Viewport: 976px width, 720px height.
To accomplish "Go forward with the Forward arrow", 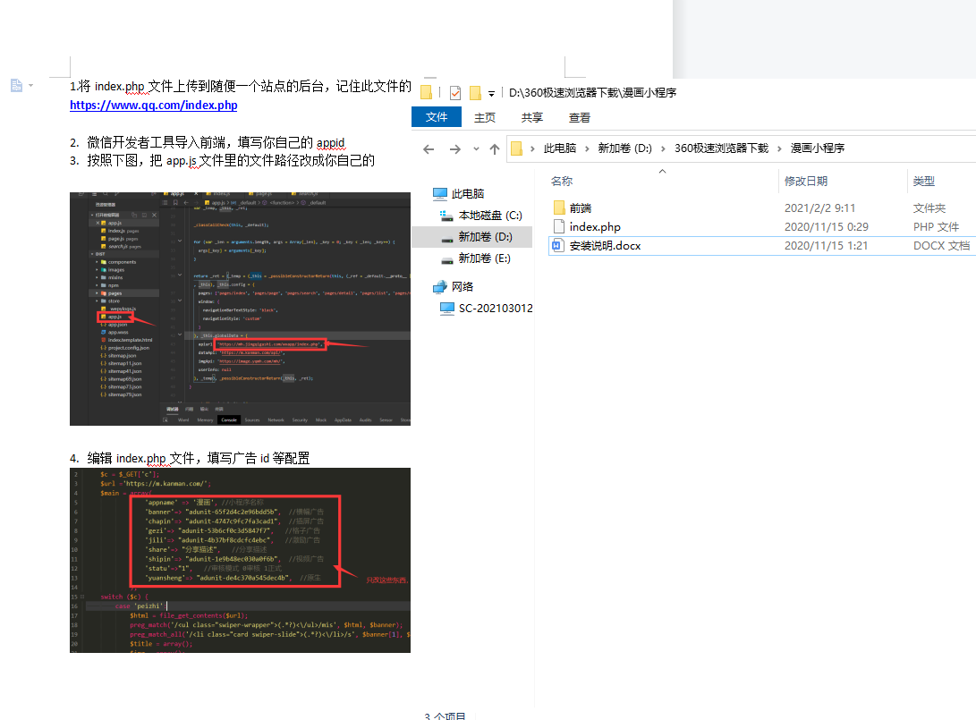I will (455, 148).
